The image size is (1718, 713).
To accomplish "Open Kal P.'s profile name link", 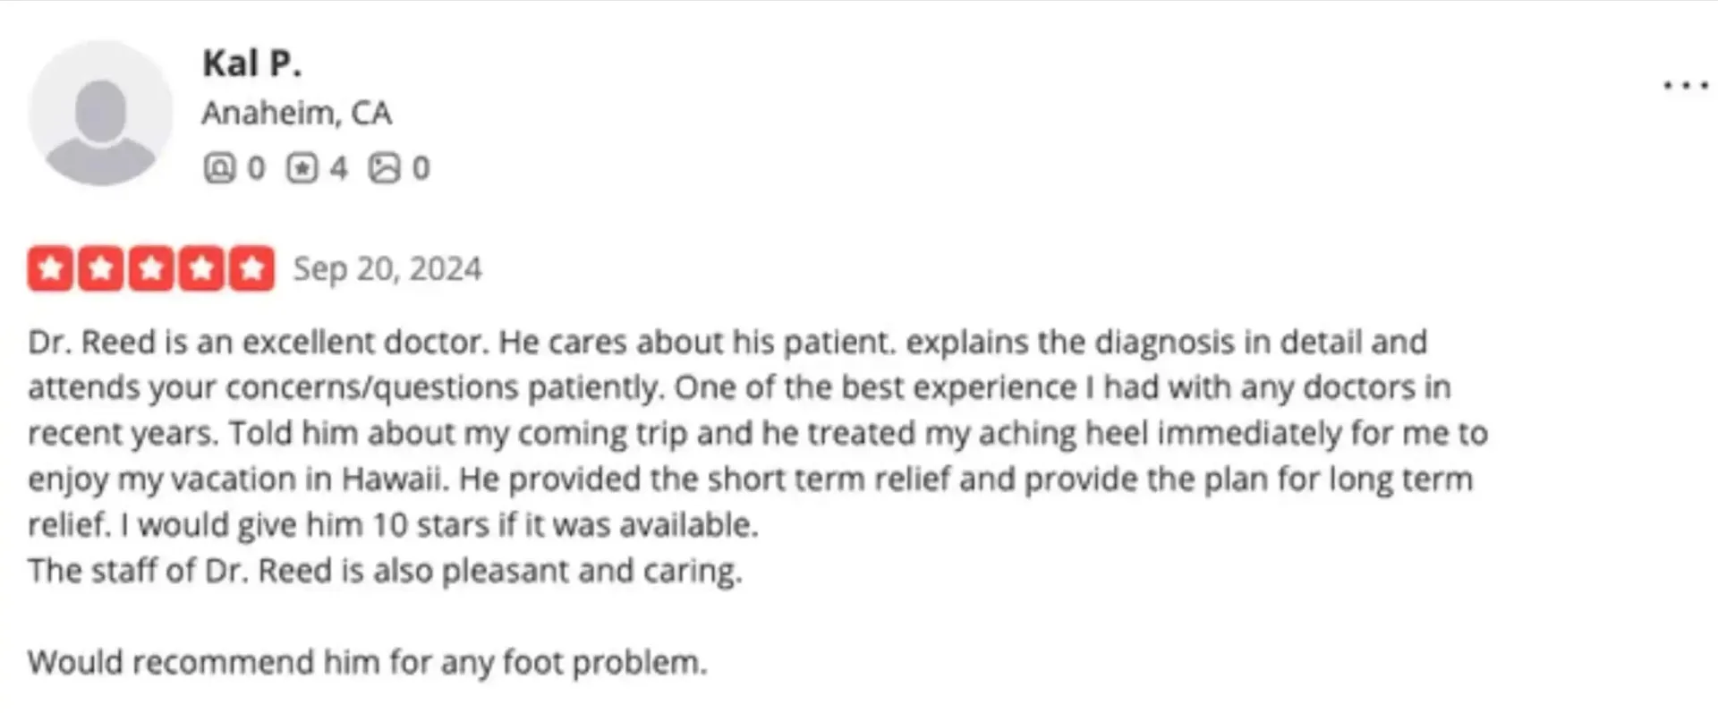I will 251,64.
